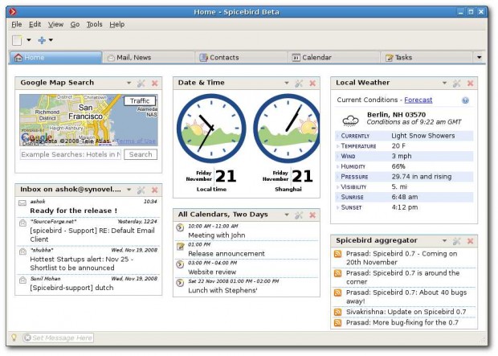Follow the Terms of Use map link

click(136, 141)
